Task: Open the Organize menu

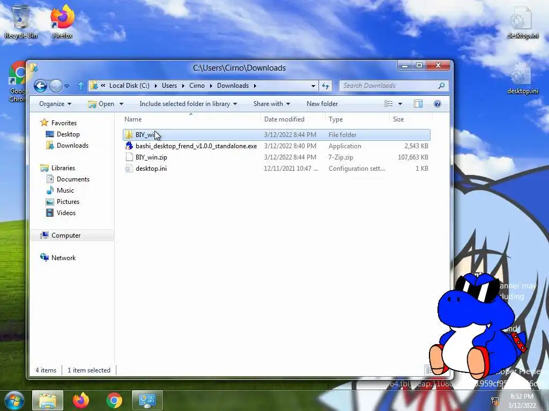Action: (x=55, y=104)
